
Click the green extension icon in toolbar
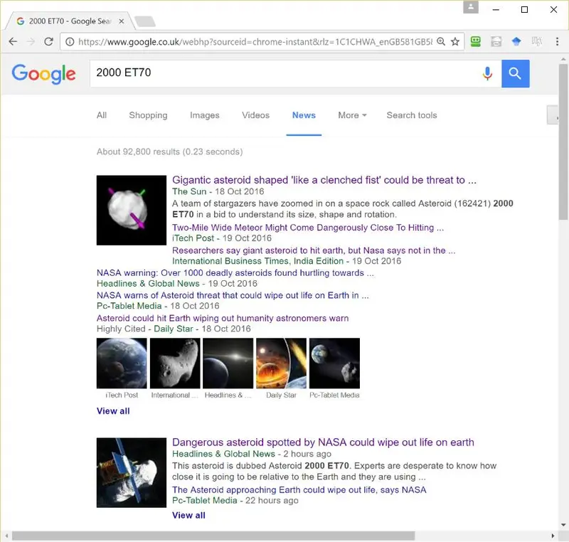point(475,42)
